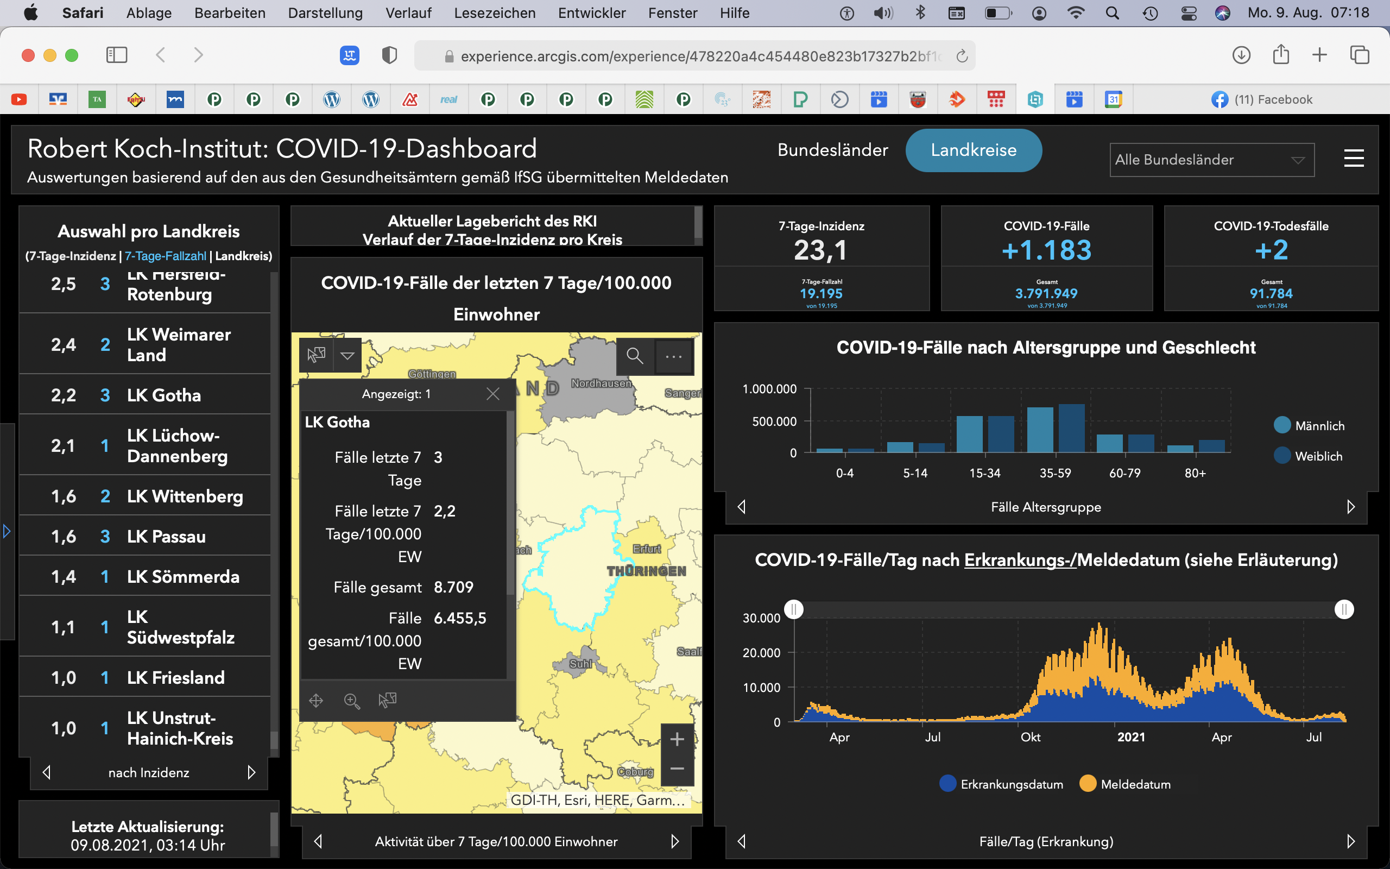Toggle the Männlich legend entry
Viewport: 1390px width, 869px height.
coord(1309,425)
